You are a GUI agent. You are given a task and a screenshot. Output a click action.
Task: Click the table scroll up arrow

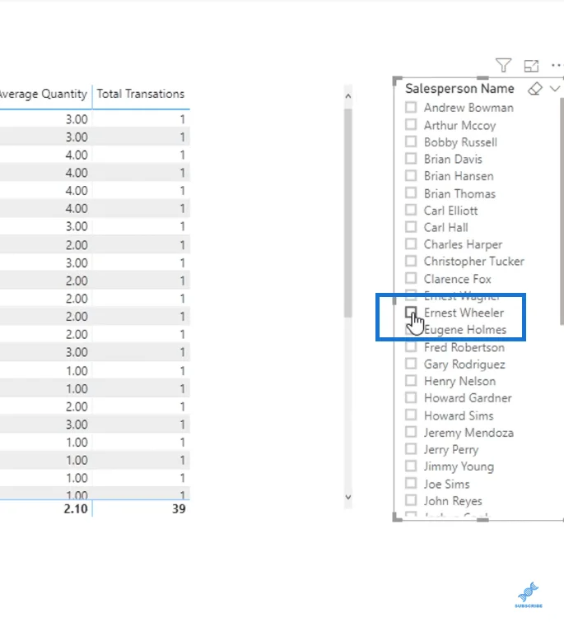pos(348,96)
